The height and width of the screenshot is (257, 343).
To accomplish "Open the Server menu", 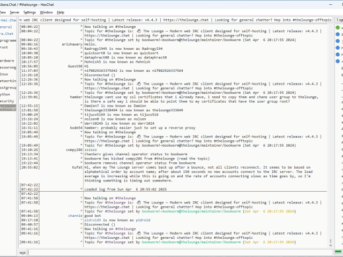I will tap(14, 12).
